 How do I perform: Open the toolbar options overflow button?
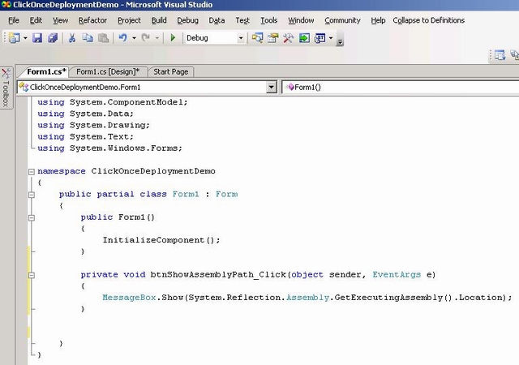(340, 41)
